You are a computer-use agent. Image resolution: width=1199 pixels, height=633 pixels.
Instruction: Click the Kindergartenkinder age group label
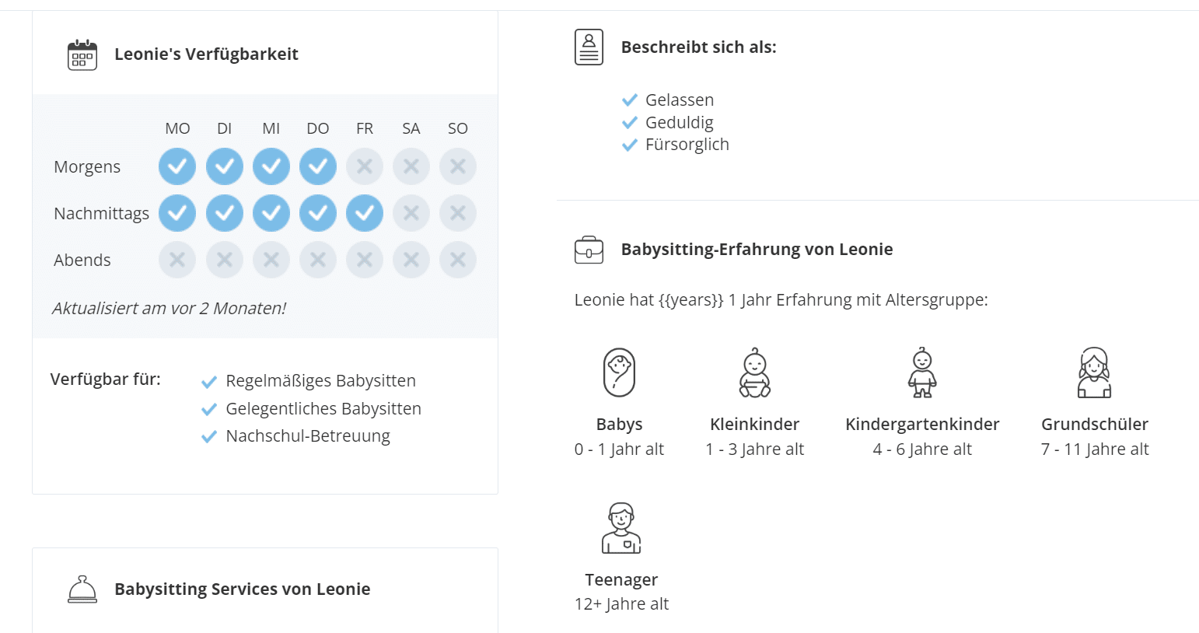point(922,425)
